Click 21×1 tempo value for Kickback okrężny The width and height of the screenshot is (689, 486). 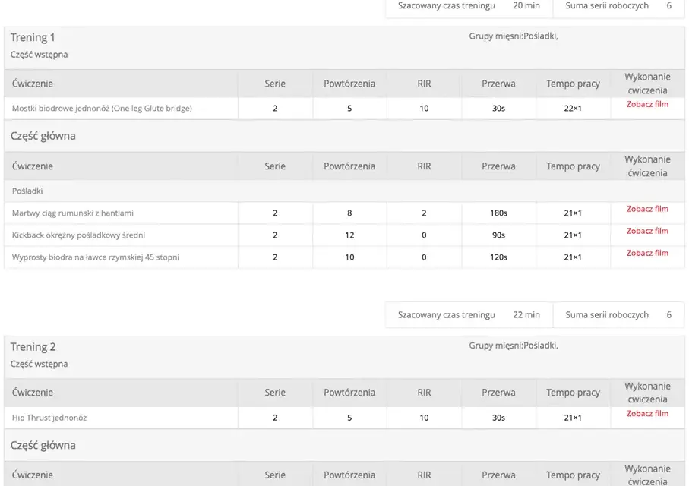(573, 235)
